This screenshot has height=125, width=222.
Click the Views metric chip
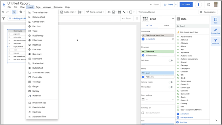tap(158, 73)
